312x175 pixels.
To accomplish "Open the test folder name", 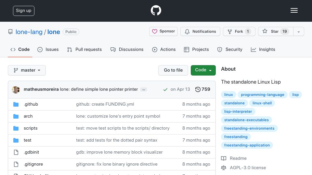I will coord(27,140).
